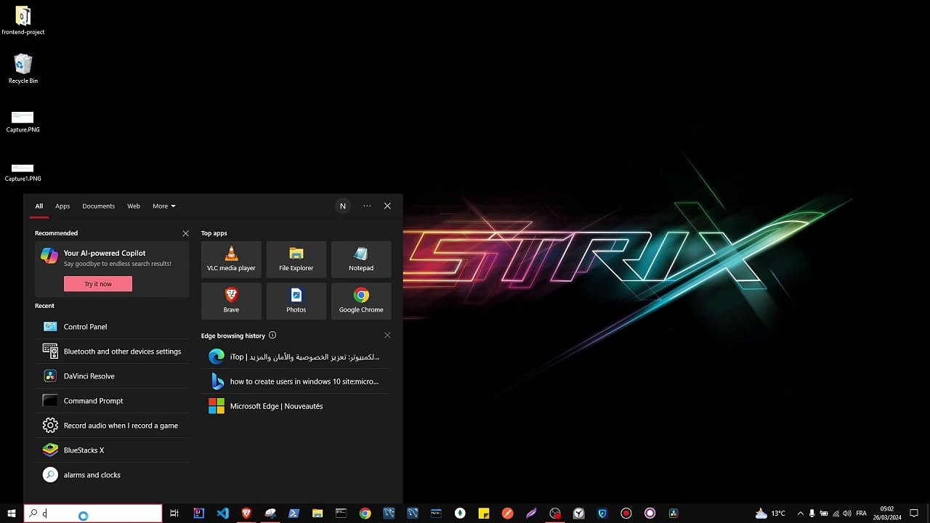Open the frontend-project desktop folder

click(23, 21)
